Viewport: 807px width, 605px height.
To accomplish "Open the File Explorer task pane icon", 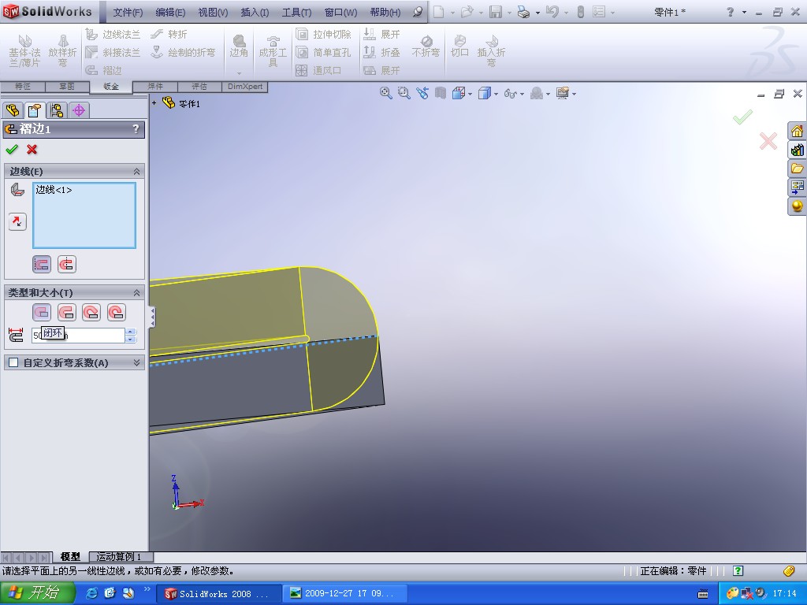I will click(x=798, y=169).
